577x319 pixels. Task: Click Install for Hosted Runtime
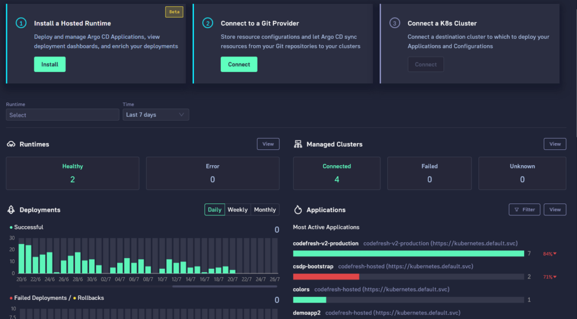click(50, 64)
